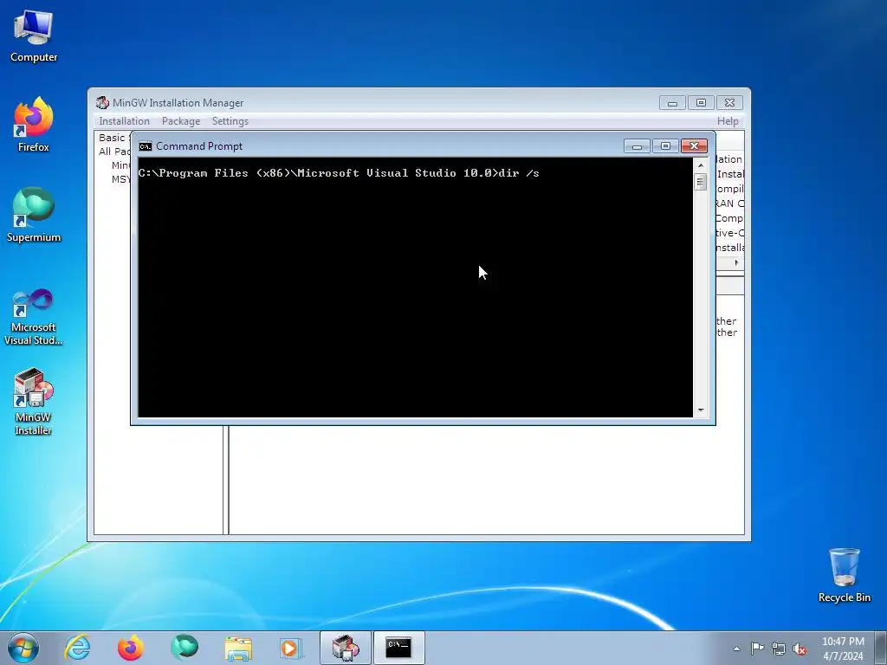The height and width of the screenshot is (665, 887).
Task: Click the Command Prompt scroll down arrow
Action: pyautogui.click(x=701, y=410)
